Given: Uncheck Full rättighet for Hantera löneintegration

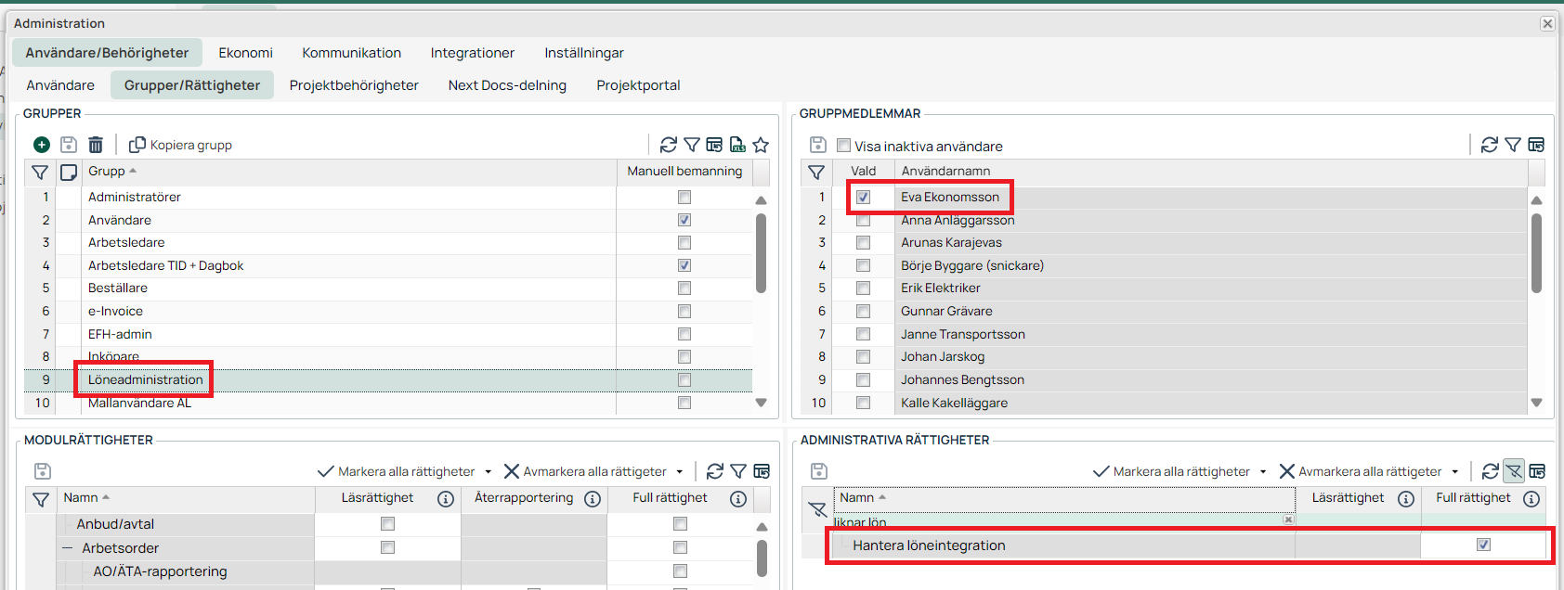Looking at the screenshot, I should tap(1483, 545).
